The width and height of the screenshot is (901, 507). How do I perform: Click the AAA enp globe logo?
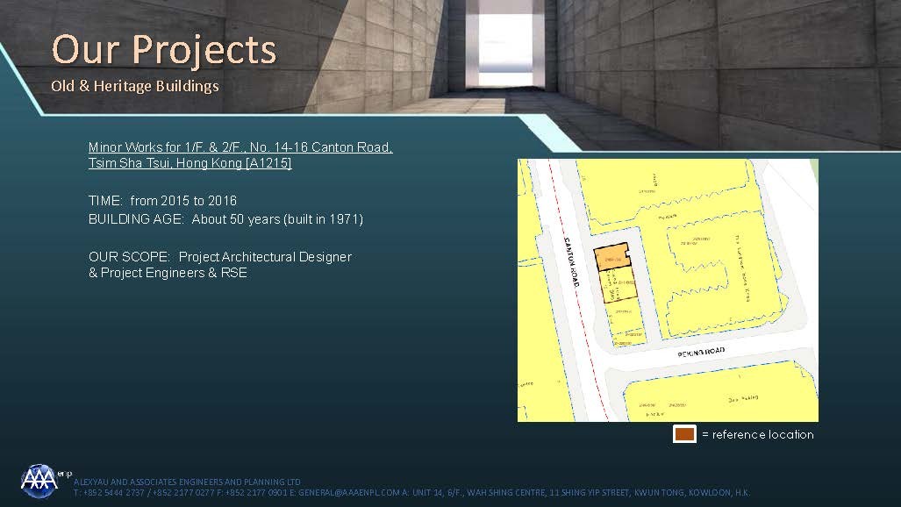tap(39, 478)
